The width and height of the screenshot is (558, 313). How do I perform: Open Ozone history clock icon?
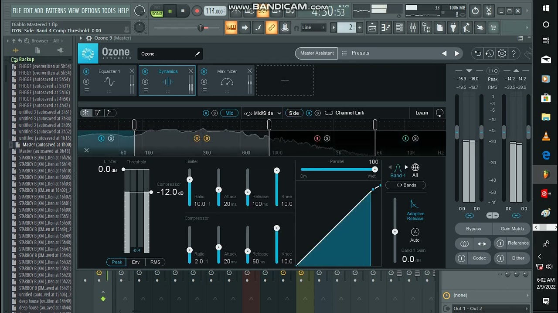point(490,53)
